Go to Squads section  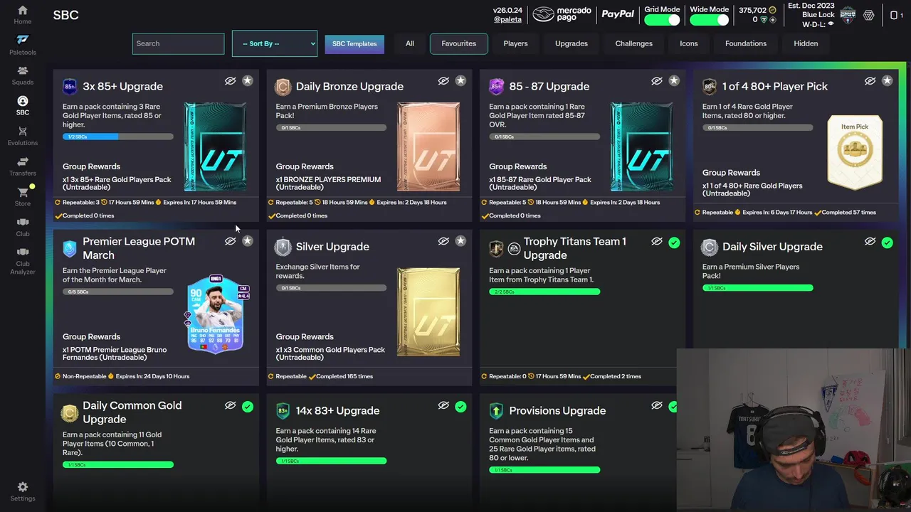pyautogui.click(x=23, y=75)
